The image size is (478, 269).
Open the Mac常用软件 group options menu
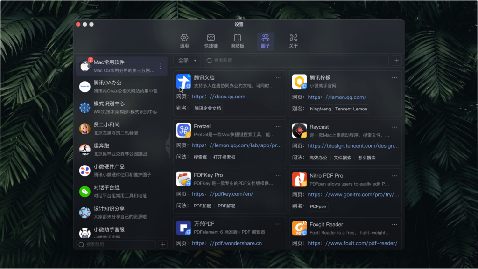[x=160, y=66]
